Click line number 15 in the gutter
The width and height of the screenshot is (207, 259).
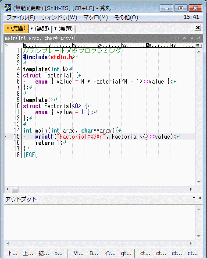[x=17, y=136]
